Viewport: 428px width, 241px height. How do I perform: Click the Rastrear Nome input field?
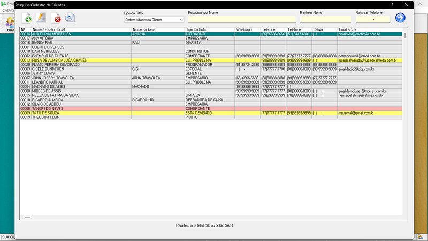[x=325, y=19]
